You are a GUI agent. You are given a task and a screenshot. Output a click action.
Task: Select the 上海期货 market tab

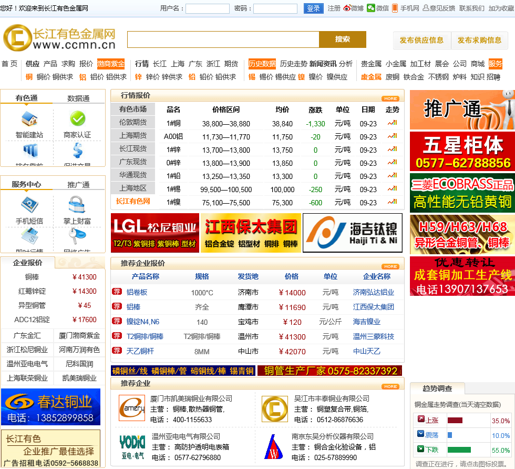pyautogui.click(x=132, y=135)
